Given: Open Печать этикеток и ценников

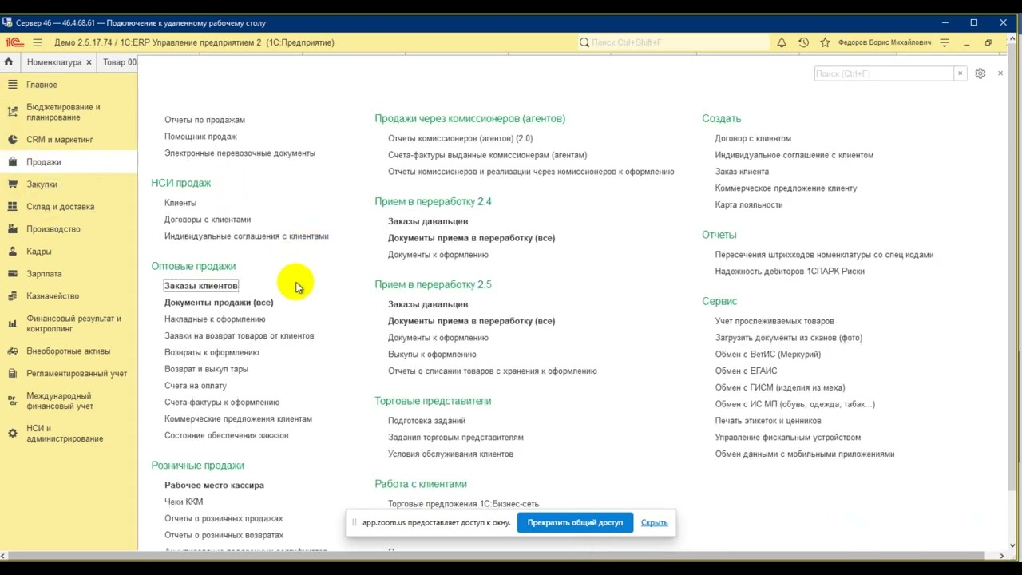Looking at the screenshot, I should click(x=768, y=421).
